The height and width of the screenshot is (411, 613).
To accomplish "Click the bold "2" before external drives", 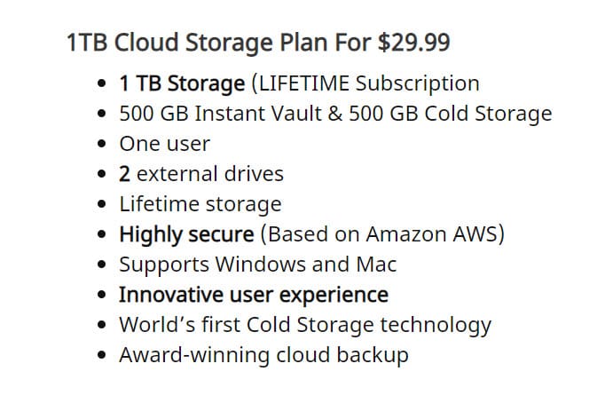I will coord(125,174).
